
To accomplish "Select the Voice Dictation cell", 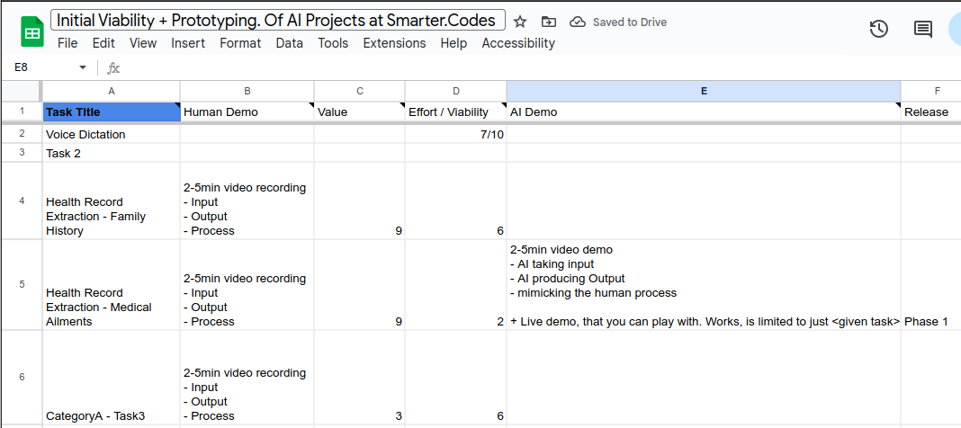I will [112, 134].
